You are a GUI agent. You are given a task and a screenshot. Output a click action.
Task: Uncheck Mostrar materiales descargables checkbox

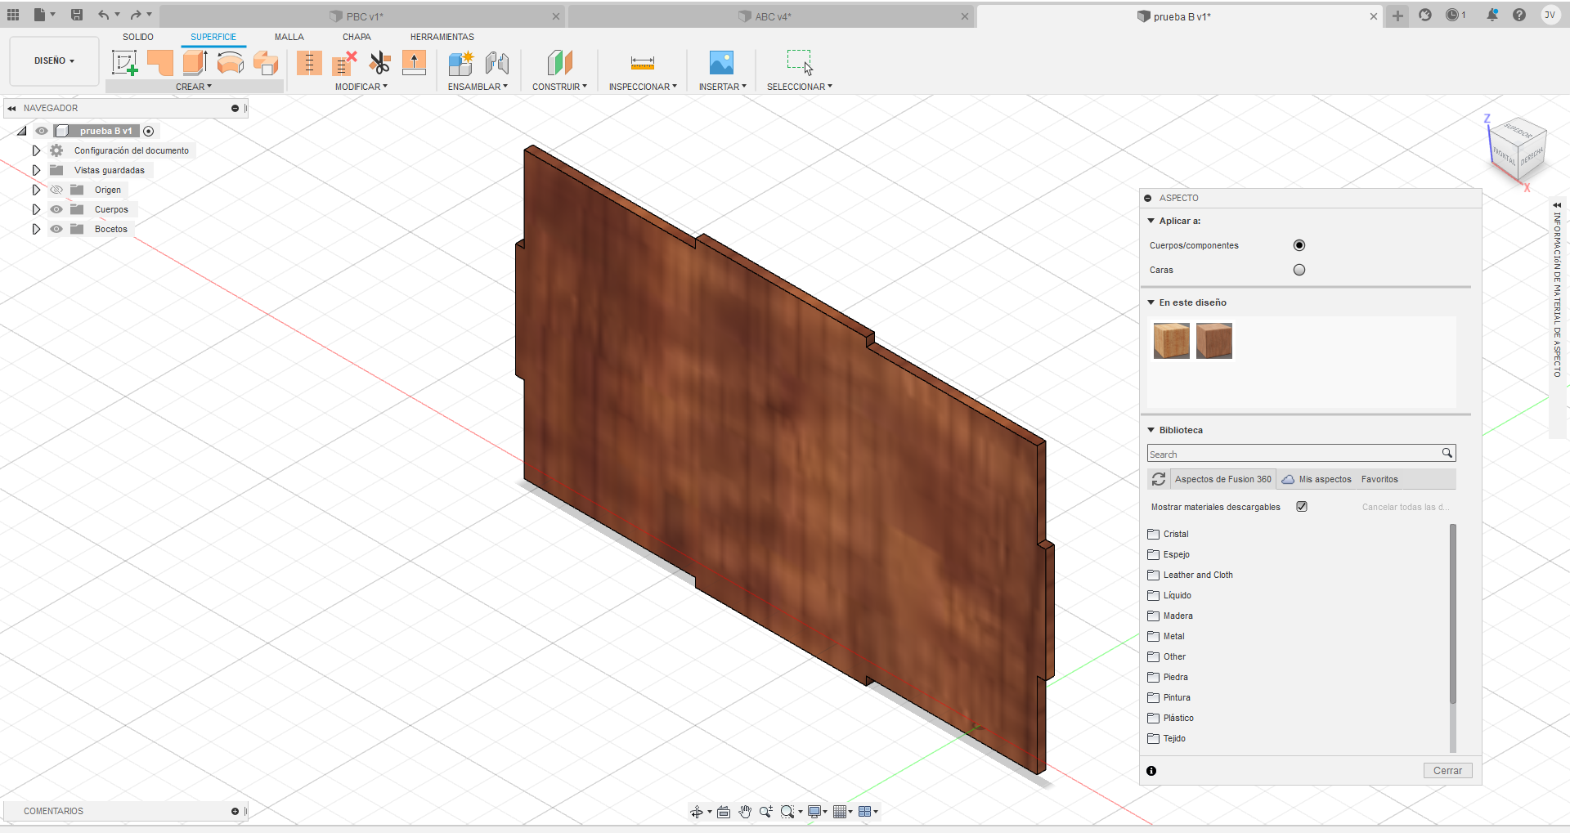(1302, 507)
